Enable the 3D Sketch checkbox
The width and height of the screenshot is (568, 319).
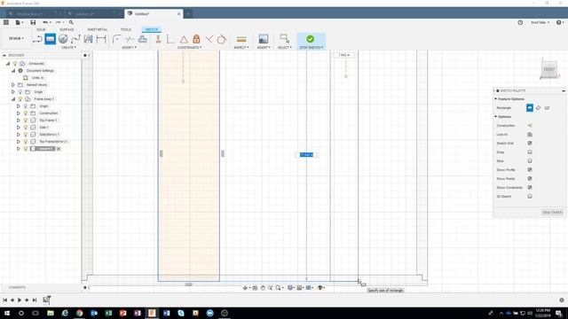point(530,197)
